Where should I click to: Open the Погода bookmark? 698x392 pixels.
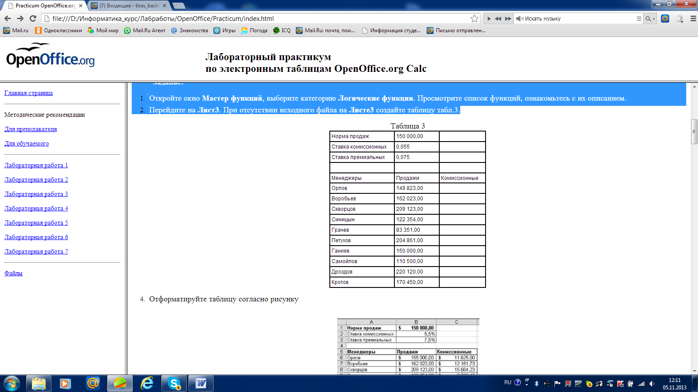point(254,30)
